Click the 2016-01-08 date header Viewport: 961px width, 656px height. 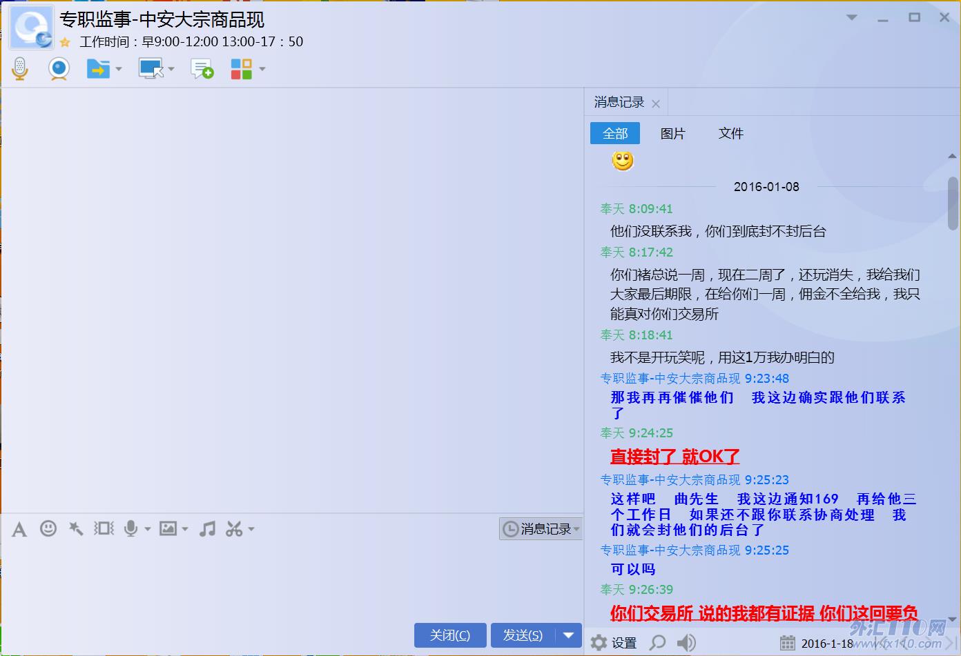tap(766, 187)
